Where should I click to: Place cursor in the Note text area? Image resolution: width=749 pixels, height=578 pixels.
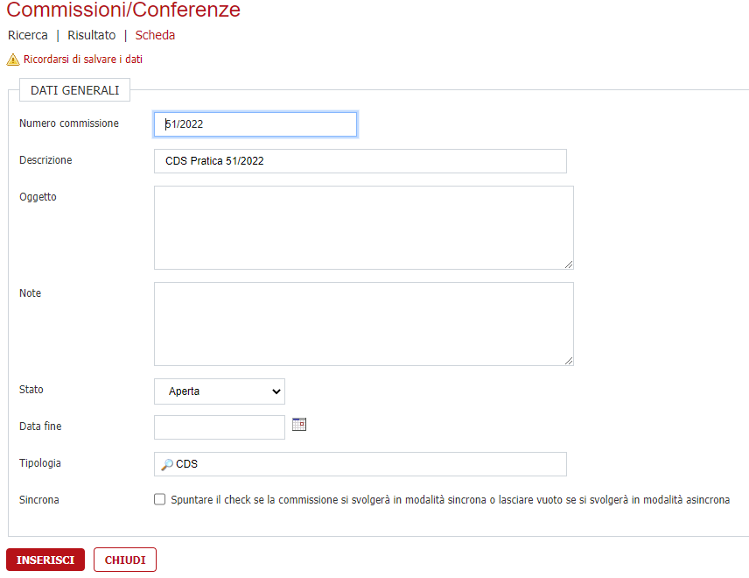tap(364, 324)
